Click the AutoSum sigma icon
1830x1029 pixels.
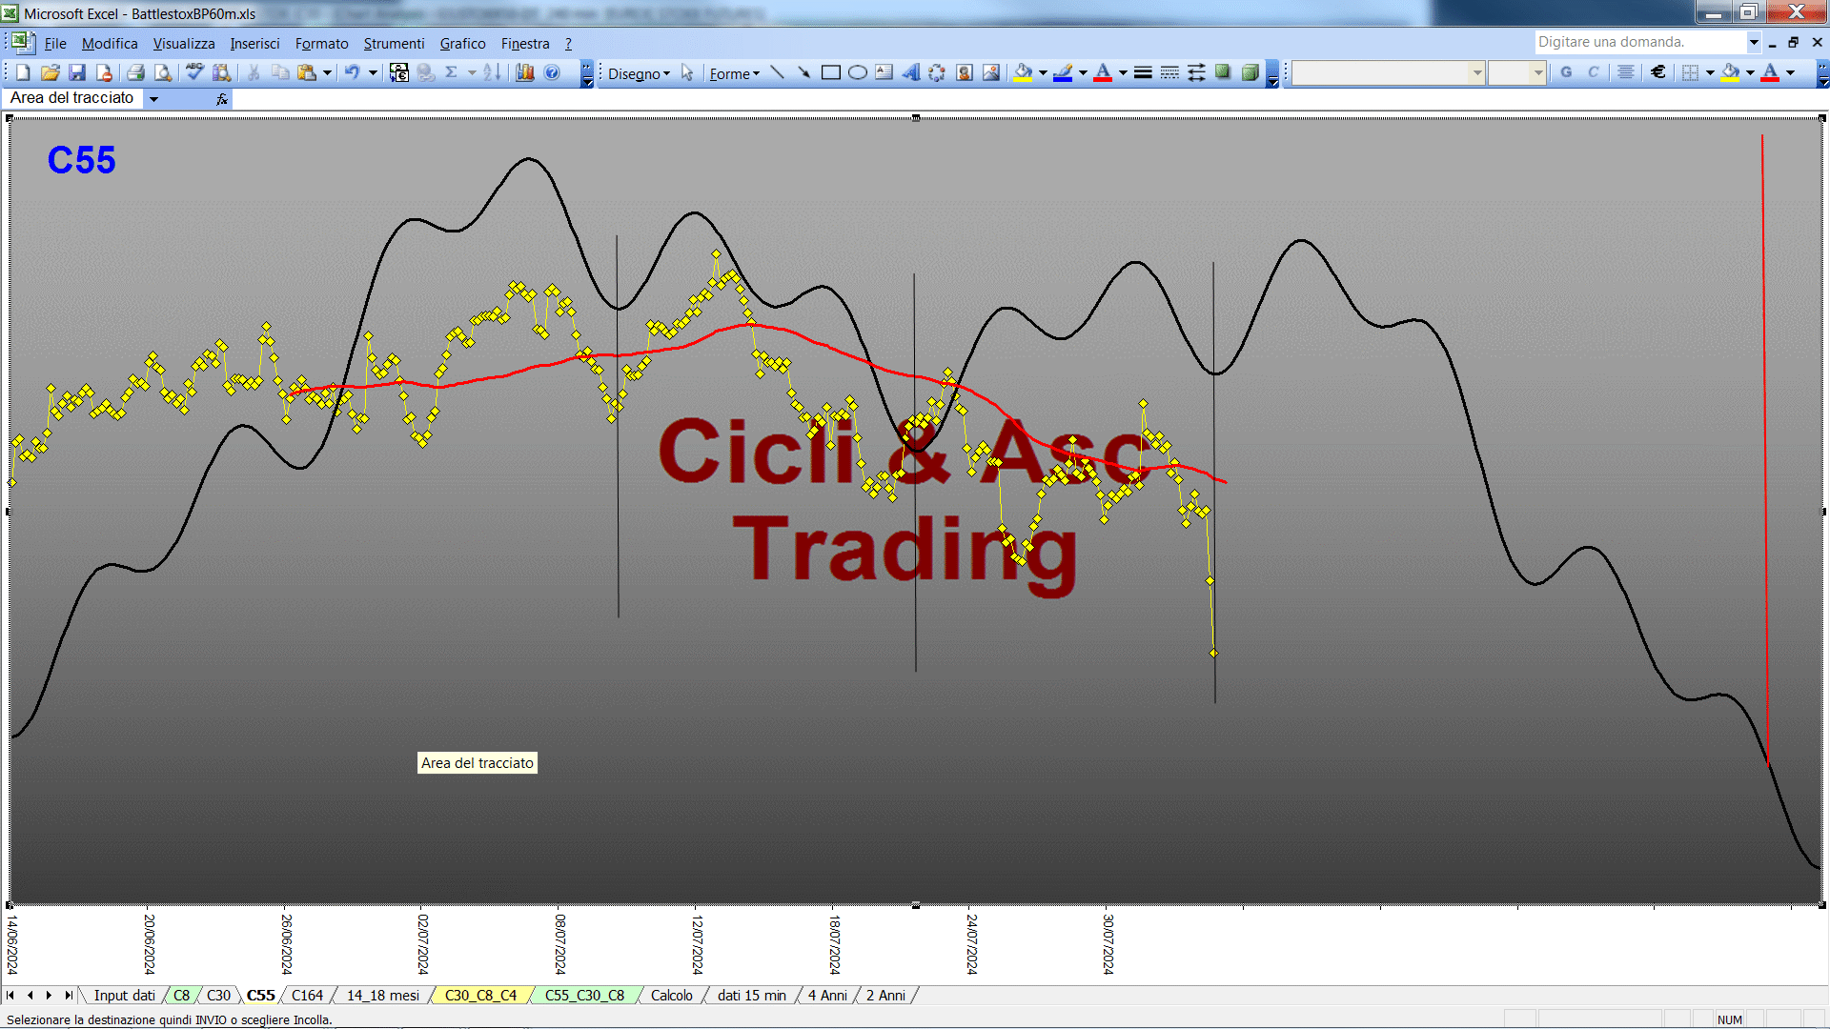click(452, 72)
